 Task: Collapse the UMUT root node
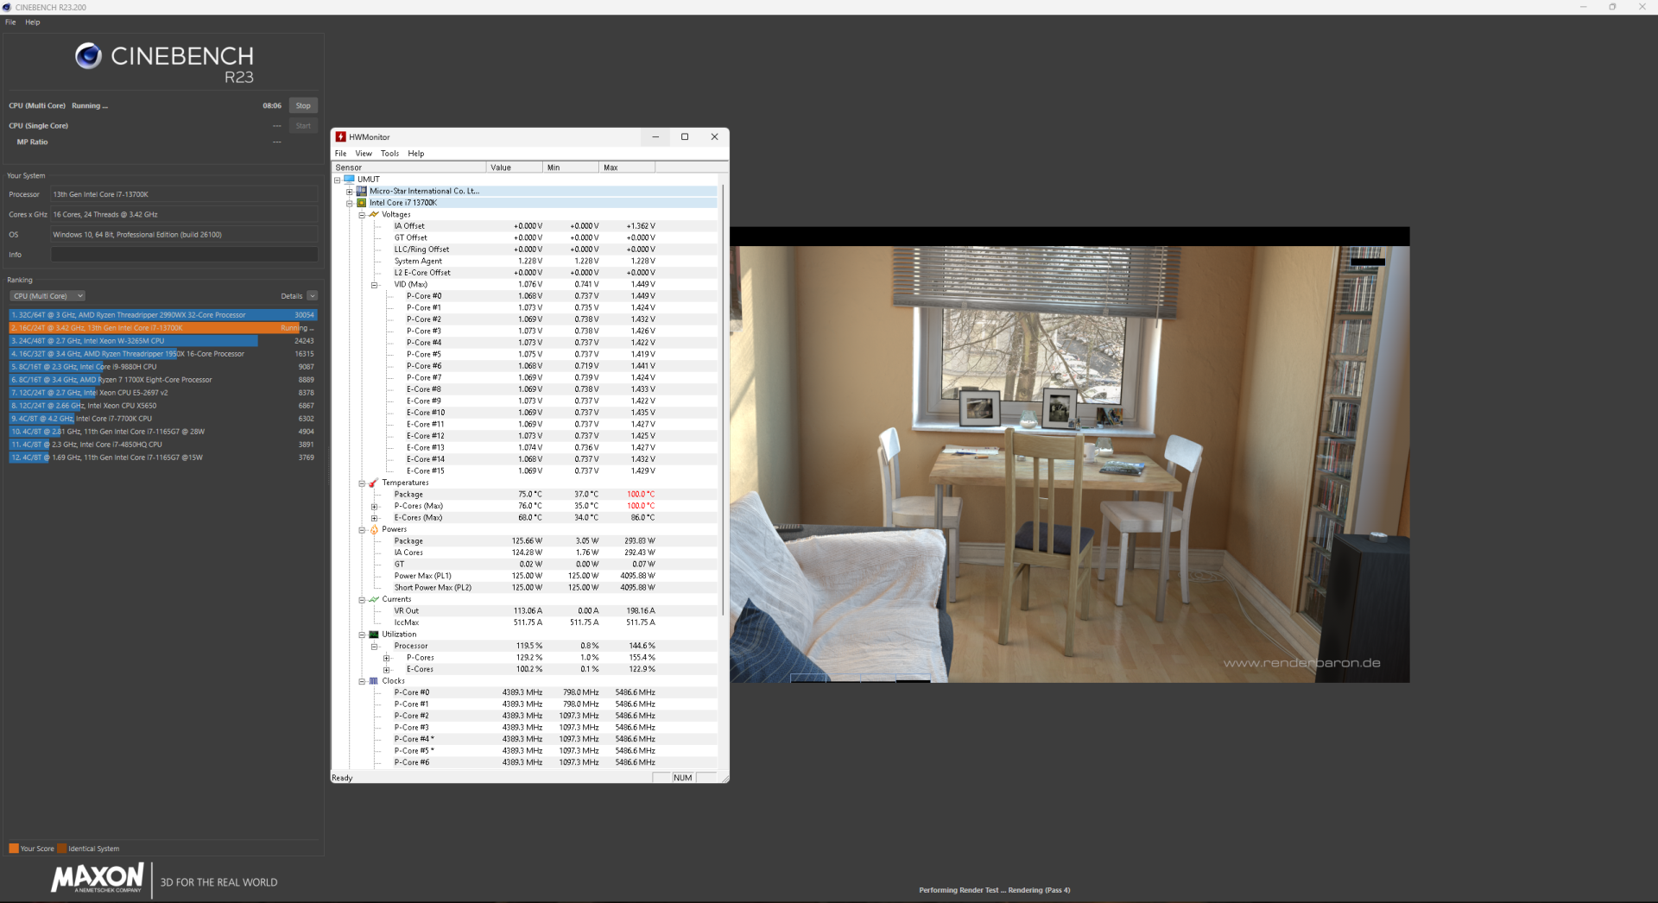click(338, 180)
